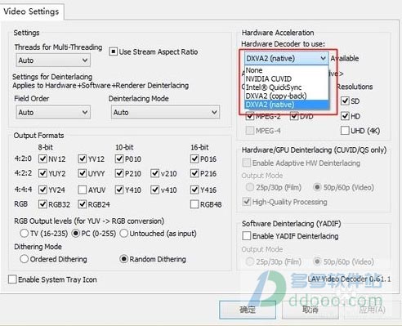This screenshot has width=402, height=326.
Task: Uncheck the HD resolution checkbox
Action: (x=345, y=116)
